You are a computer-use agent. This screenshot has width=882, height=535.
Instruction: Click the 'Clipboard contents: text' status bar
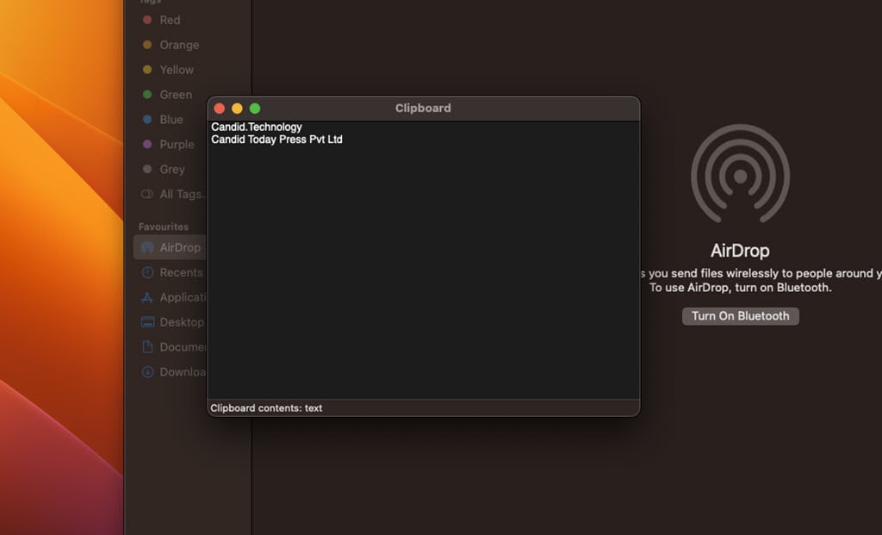266,407
